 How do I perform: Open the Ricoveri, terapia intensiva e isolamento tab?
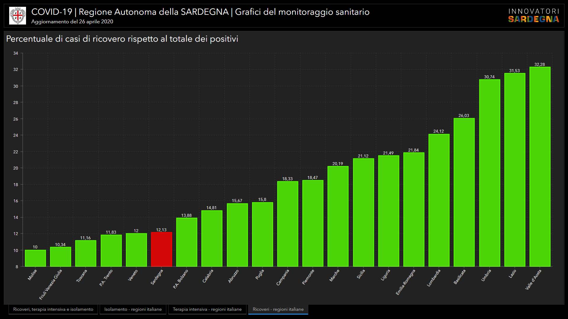(53, 309)
